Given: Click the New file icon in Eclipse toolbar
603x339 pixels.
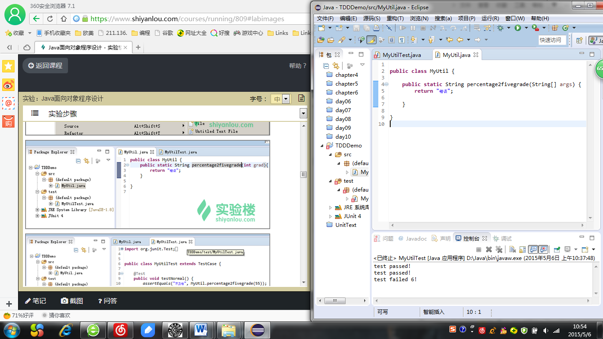Looking at the screenshot, I should (321, 28).
